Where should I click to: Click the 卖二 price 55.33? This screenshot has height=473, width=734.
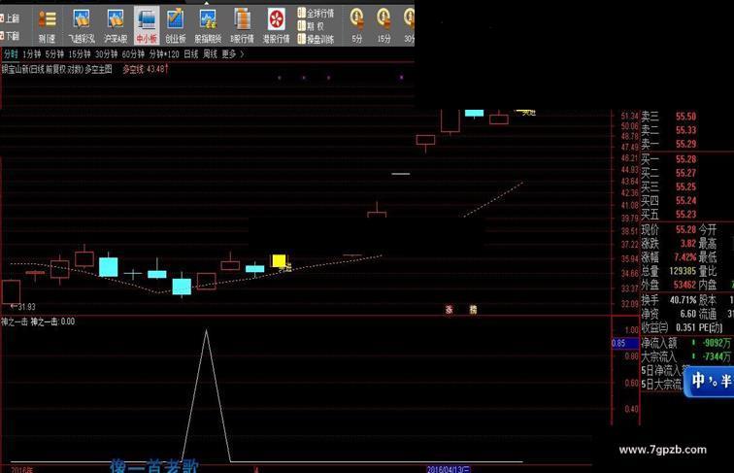pyautogui.click(x=685, y=130)
